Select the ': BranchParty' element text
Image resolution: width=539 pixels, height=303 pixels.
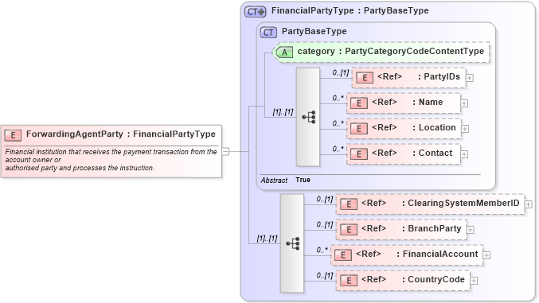click(432, 228)
